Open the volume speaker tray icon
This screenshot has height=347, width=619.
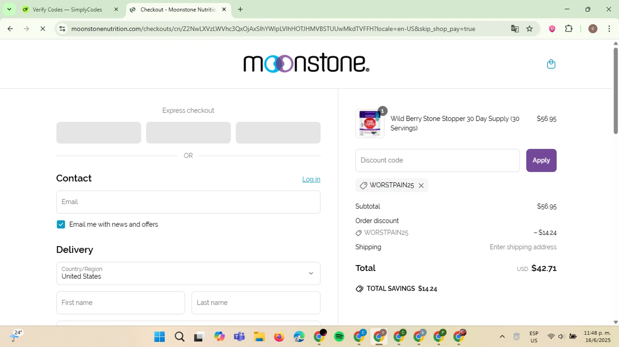(x=561, y=337)
